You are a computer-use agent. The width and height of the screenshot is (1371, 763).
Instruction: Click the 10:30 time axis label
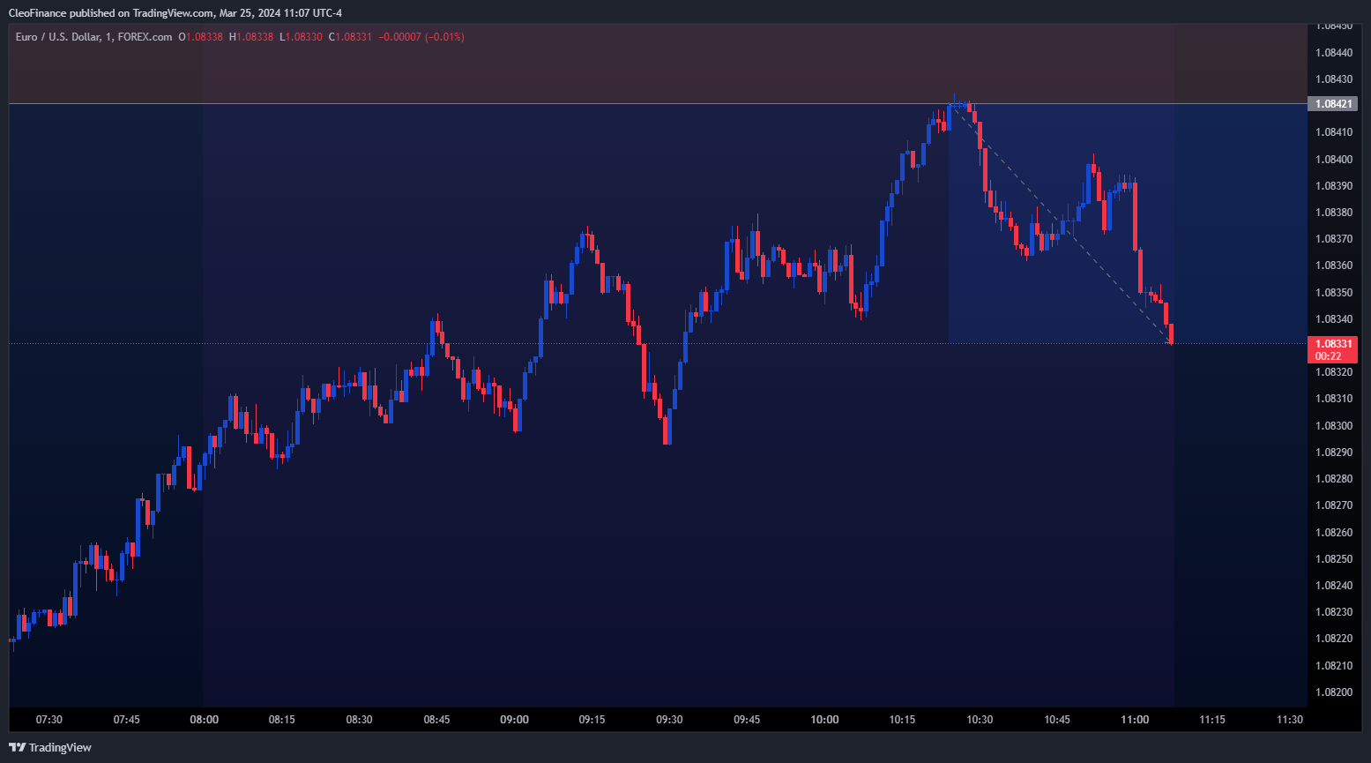coord(980,720)
